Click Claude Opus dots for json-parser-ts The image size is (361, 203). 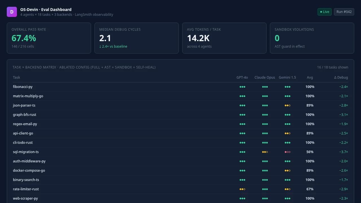click(x=265, y=105)
